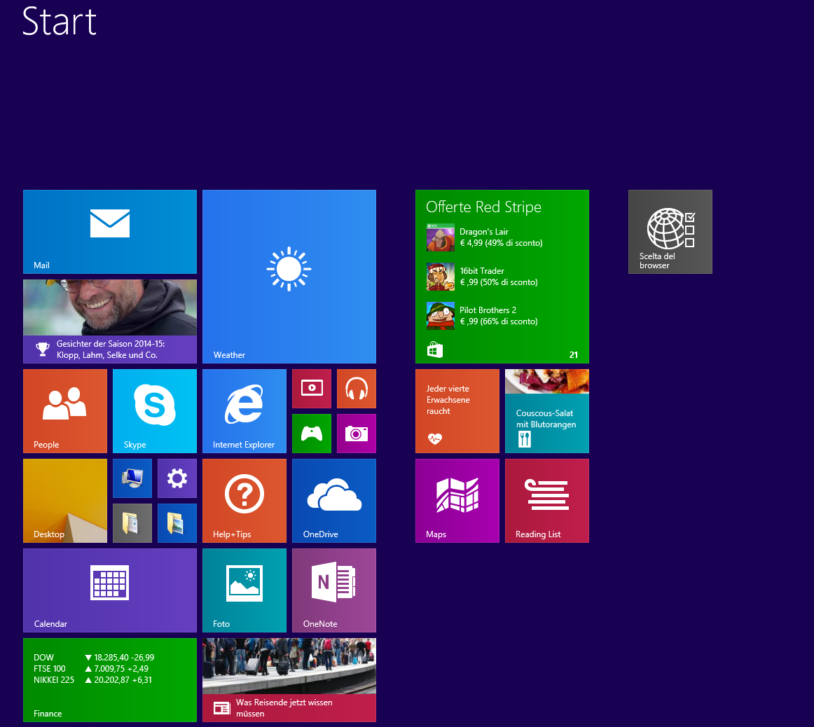This screenshot has width=814, height=727.
Task: Launch Skype from its tile
Action: pos(155,411)
